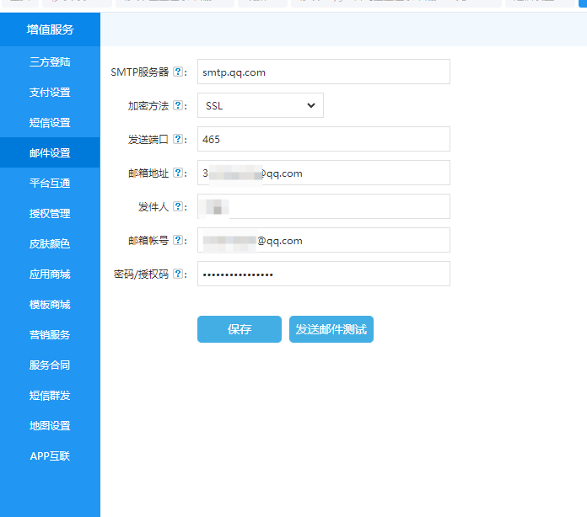Click help icon beside 加密方法 label

(x=178, y=106)
